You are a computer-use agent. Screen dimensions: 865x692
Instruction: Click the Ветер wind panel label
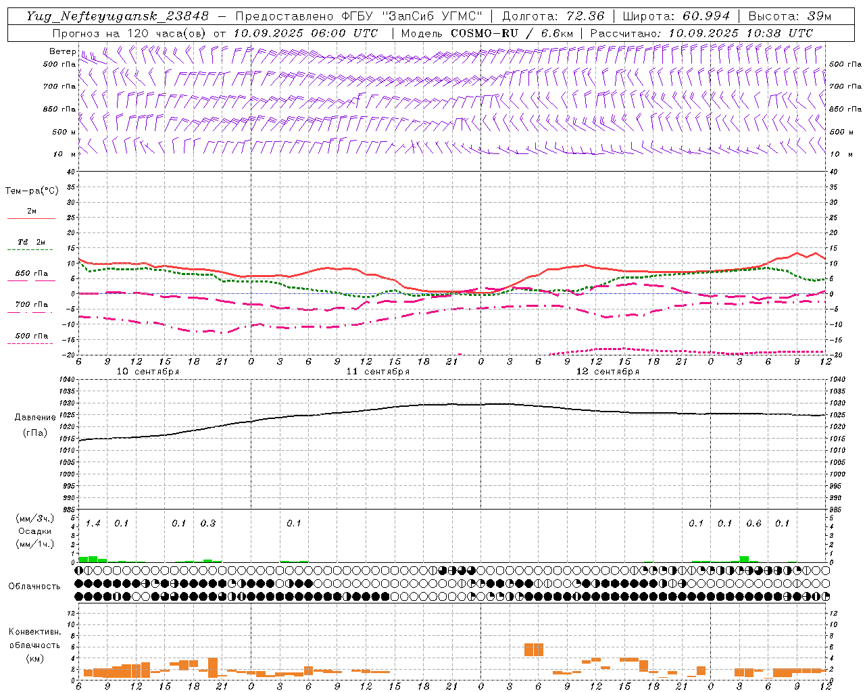[x=63, y=51]
